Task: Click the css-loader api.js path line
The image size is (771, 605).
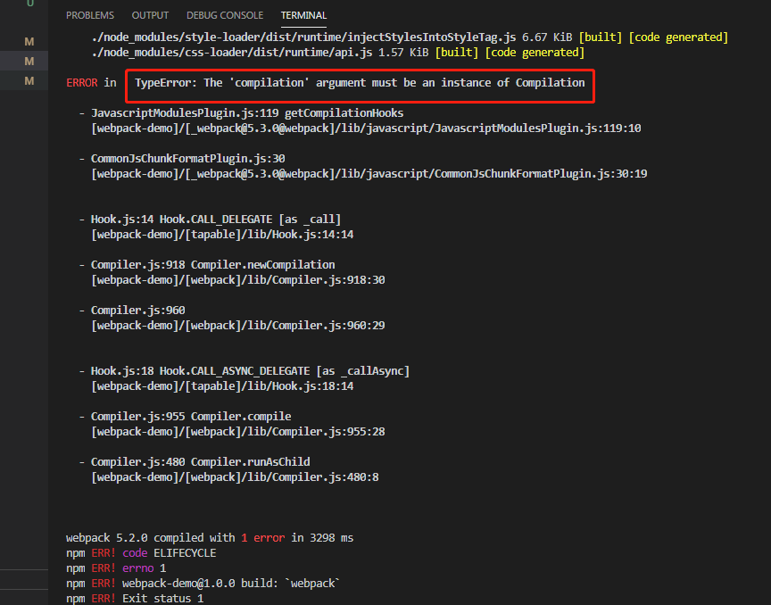Action: pos(338,53)
